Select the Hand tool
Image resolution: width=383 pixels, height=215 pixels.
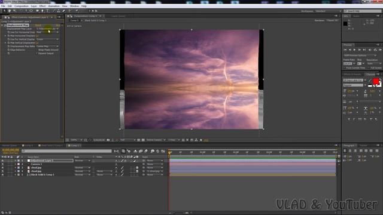pos(10,11)
